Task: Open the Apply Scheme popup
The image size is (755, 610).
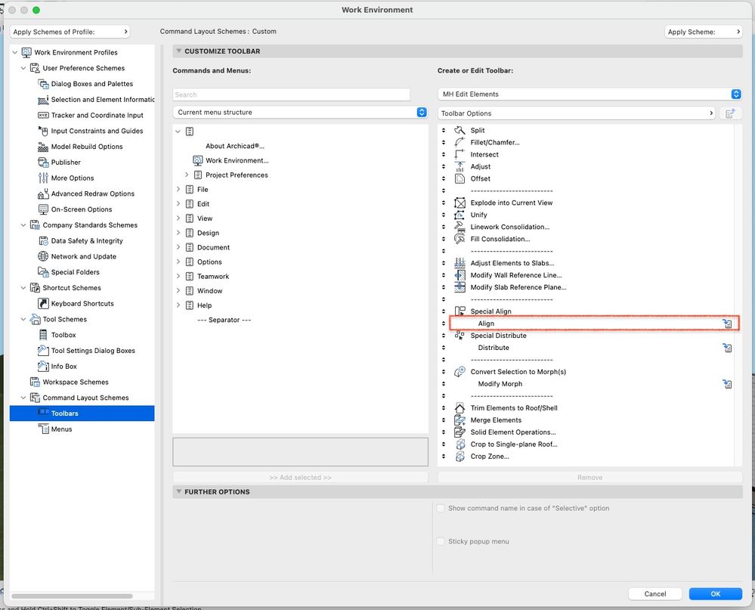Action: [703, 32]
